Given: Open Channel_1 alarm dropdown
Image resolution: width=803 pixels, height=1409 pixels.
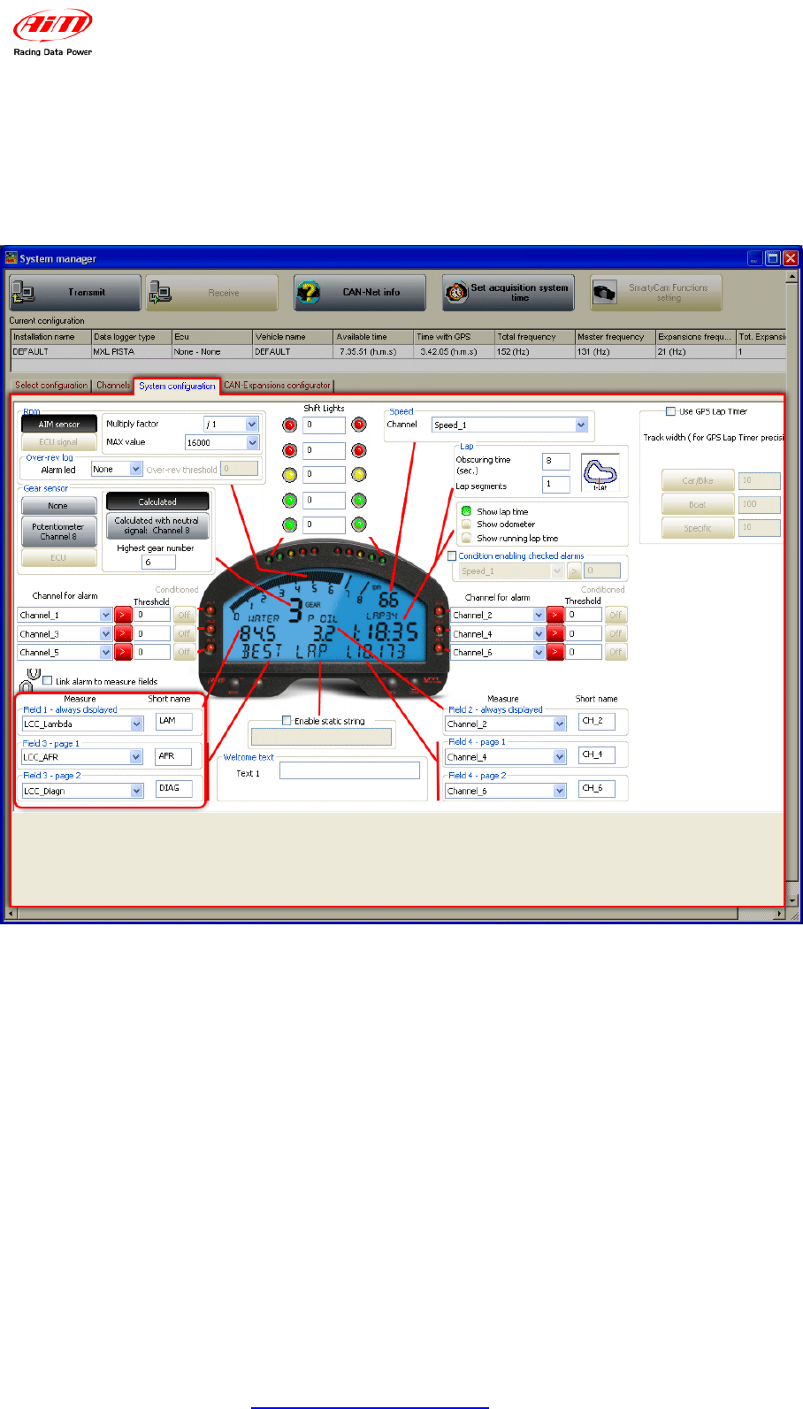Looking at the screenshot, I should tap(106, 615).
